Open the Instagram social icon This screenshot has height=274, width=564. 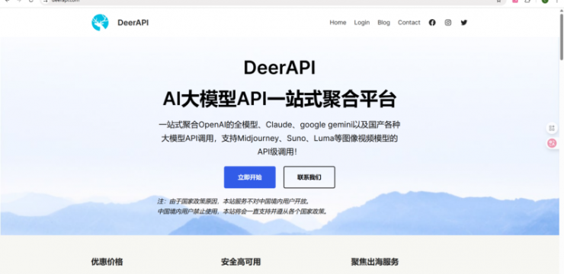coord(448,23)
